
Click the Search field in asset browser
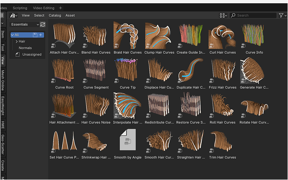253,15
